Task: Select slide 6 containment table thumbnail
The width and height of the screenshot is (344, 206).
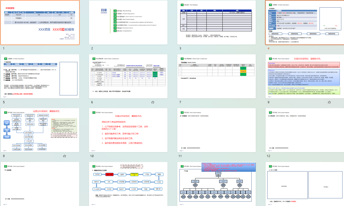Action: (128, 76)
